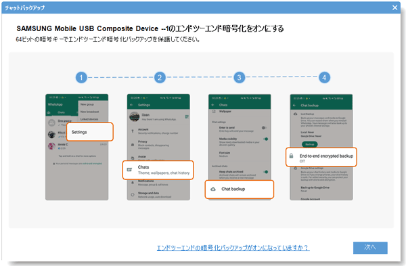Close the チャットバックアップ dialog
The image size is (406, 266).
click(395, 7)
